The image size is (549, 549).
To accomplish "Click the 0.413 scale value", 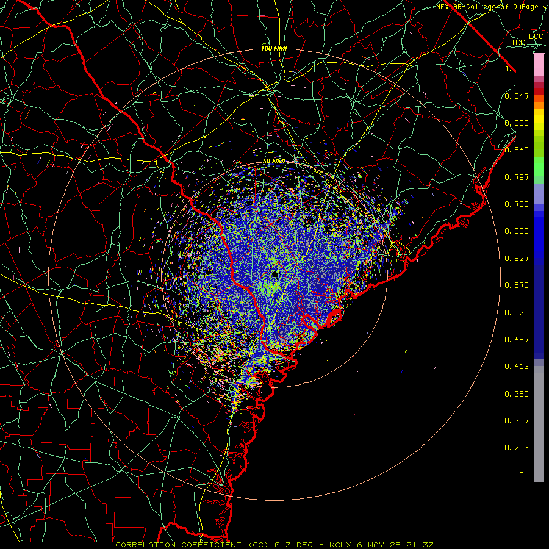I will click(x=517, y=367).
